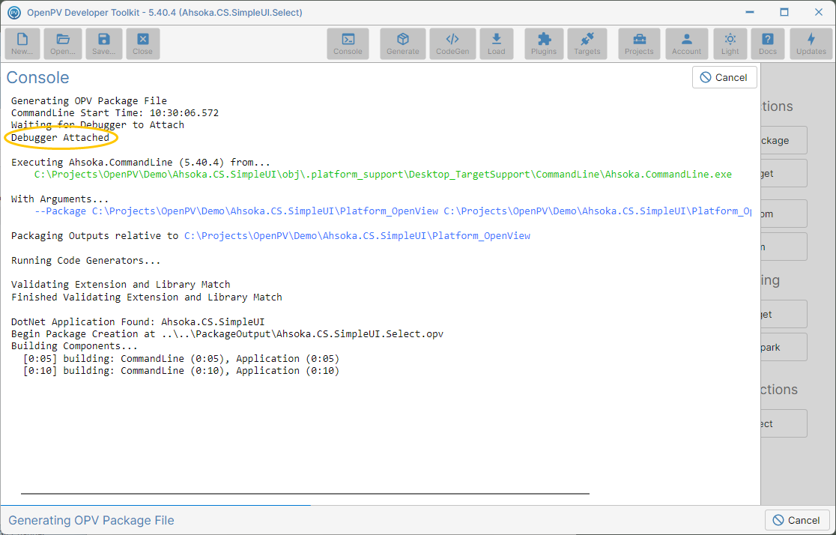Click the '[0:05] building' progress line
Viewport: 836px width, 535px height.
point(181,358)
